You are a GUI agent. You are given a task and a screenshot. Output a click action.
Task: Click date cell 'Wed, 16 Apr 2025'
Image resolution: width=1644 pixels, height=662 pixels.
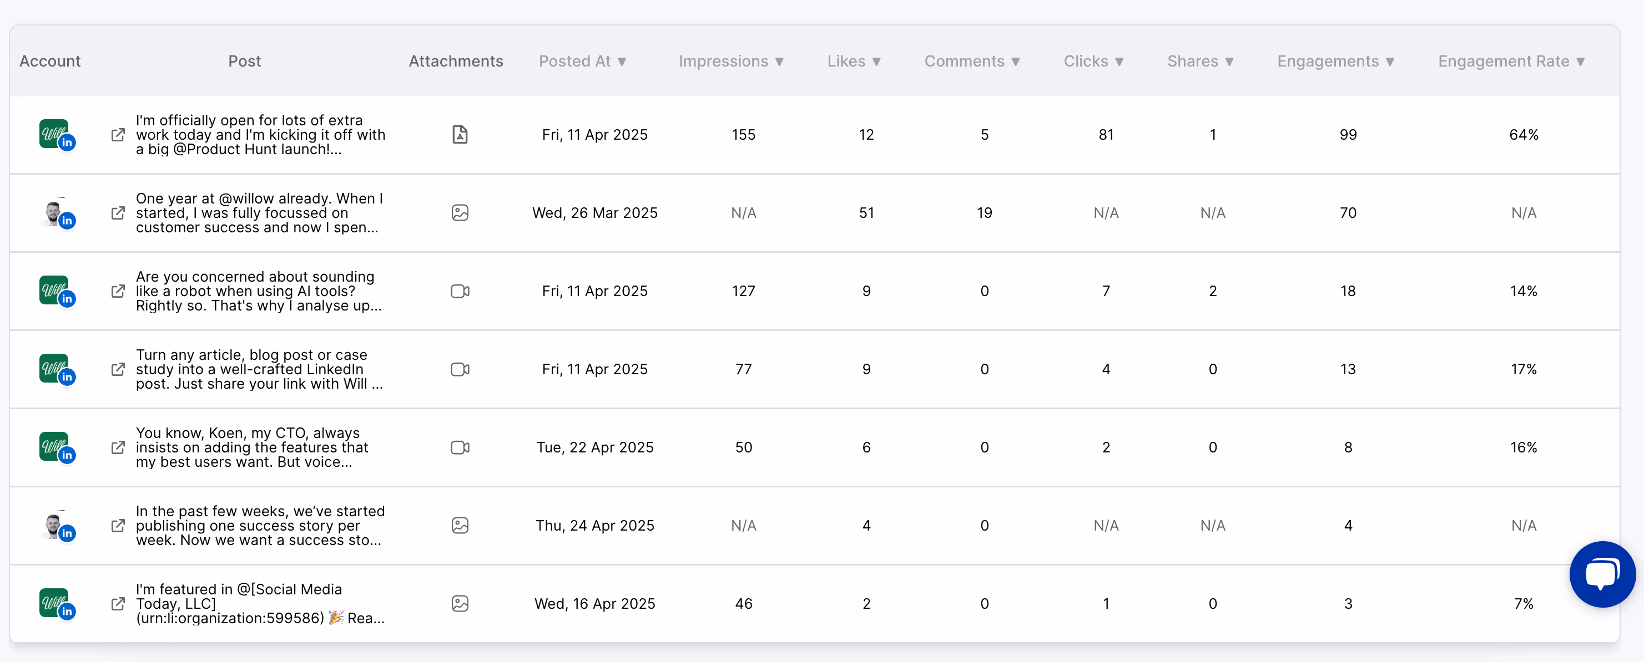click(595, 603)
